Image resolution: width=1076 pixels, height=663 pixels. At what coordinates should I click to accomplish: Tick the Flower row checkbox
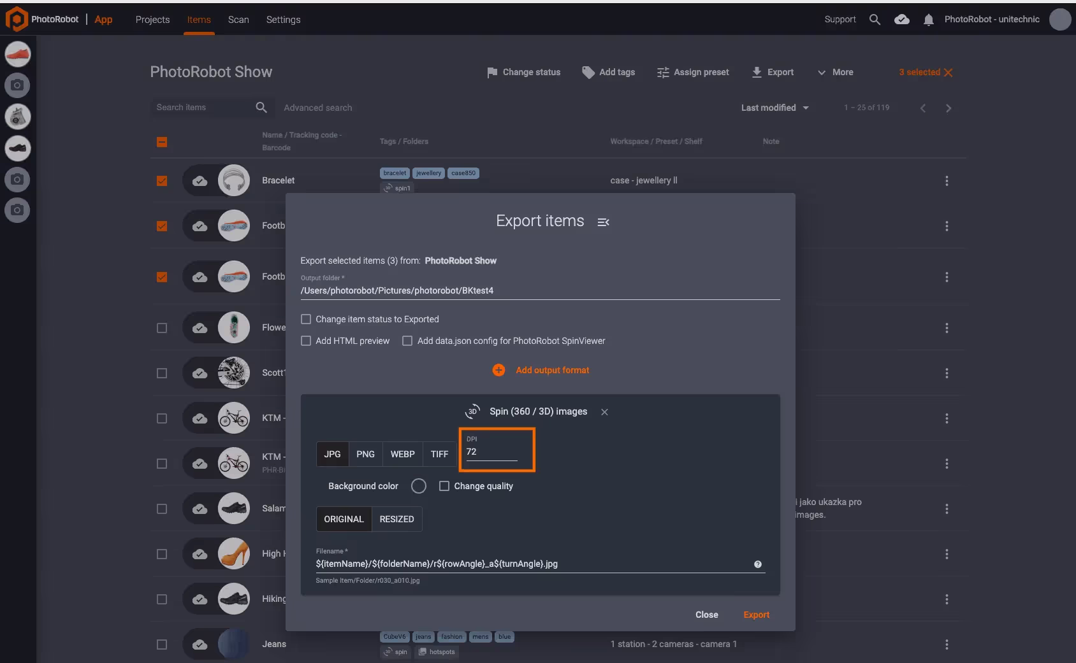tap(162, 328)
